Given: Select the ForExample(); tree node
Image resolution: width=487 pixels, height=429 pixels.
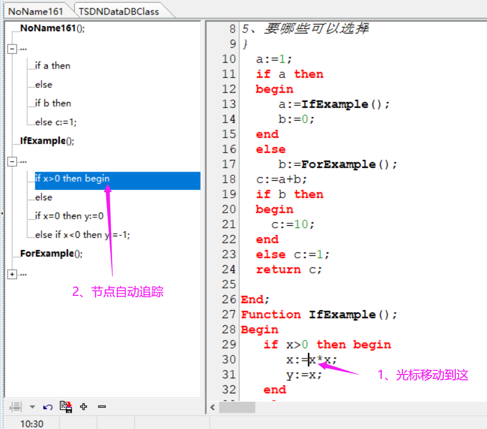Looking at the screenshot, I should point(51,254).
